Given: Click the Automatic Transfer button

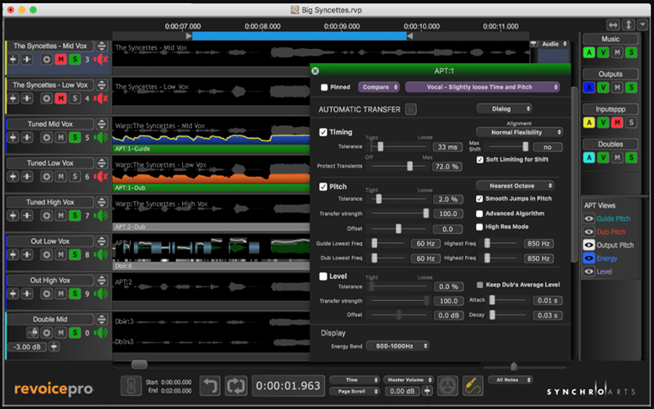Looking at the screenshot, I should (x=410, y=109).
